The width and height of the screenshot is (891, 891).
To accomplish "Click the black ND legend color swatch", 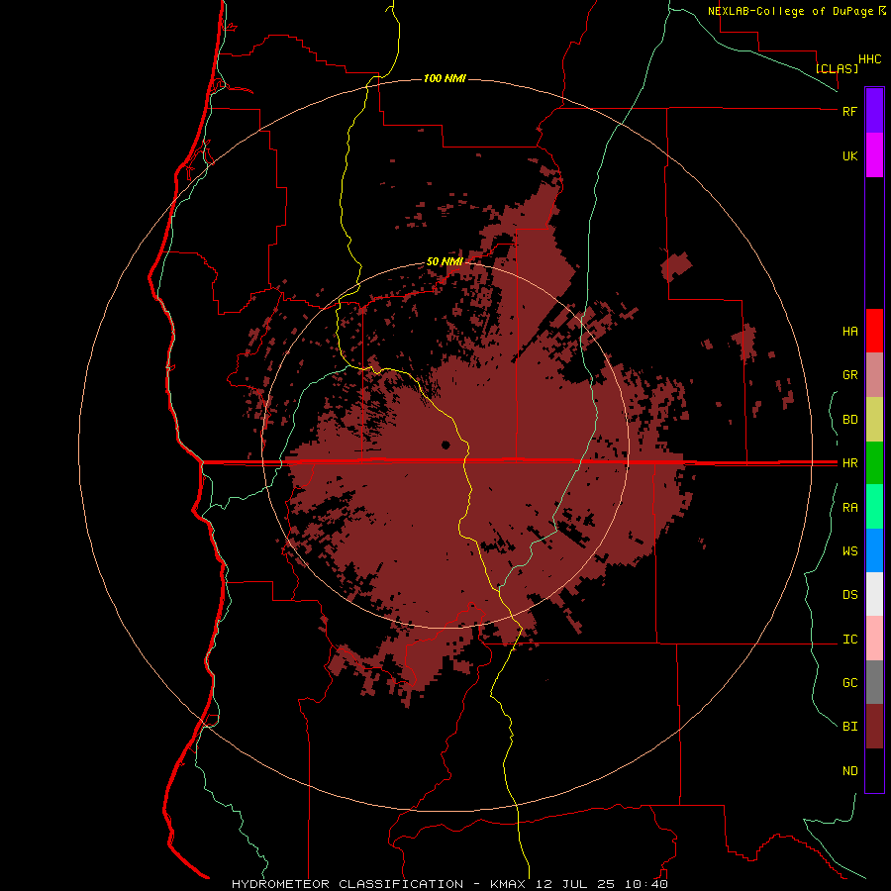I will click(874, 770).
